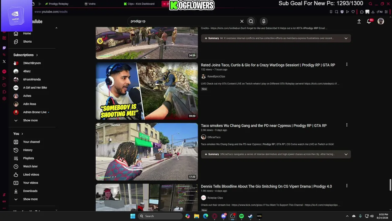
Task: Open RatedEpiczClips channel link
Action: click(x=216, y=76)
